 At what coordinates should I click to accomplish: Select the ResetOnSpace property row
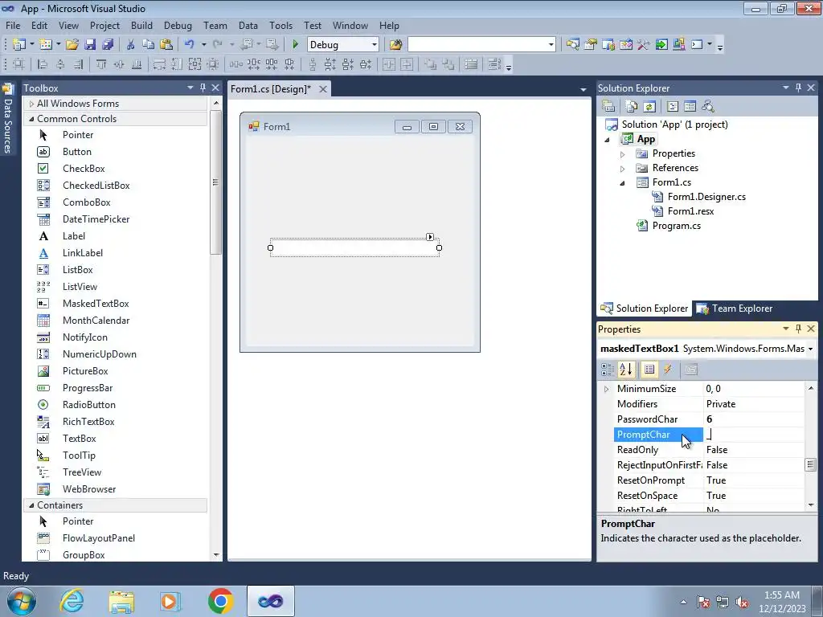tap(709, 495)
